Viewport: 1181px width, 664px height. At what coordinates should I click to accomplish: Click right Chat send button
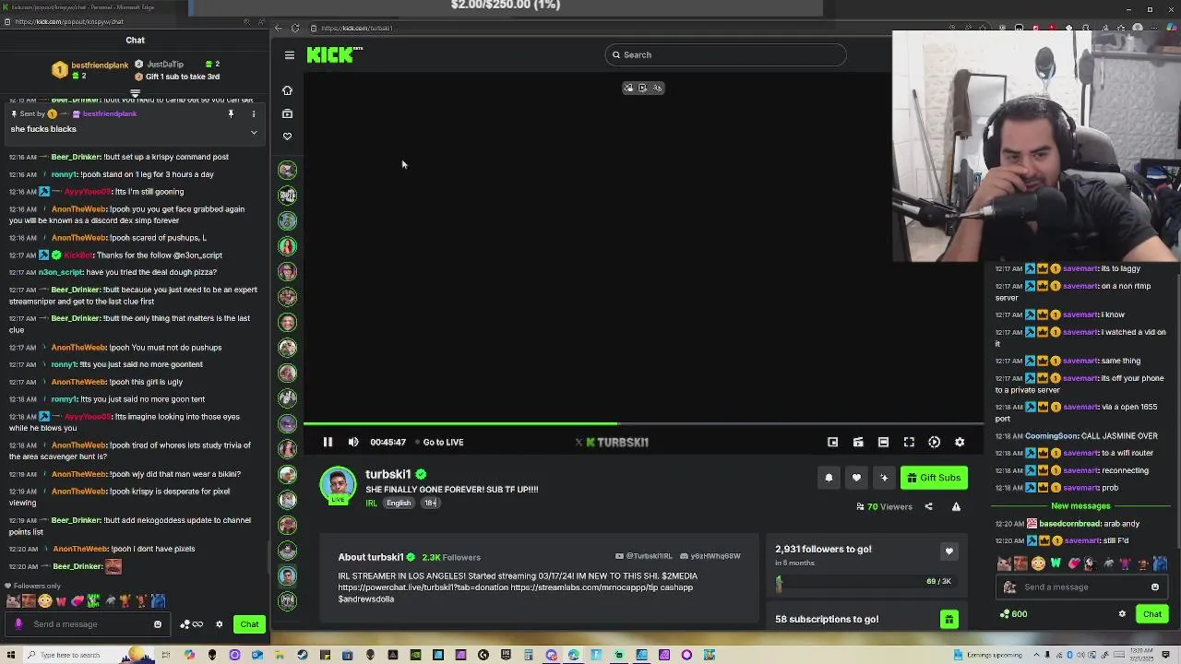click(1152, 614)
